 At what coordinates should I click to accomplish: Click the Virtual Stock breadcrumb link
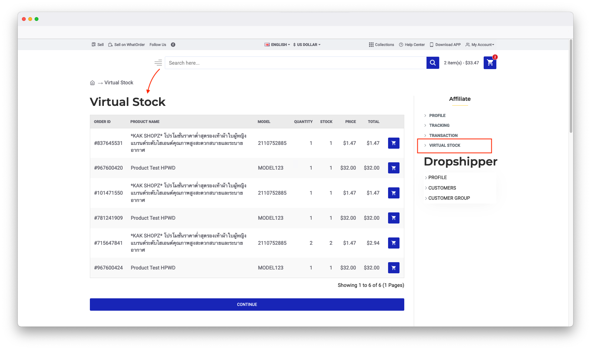click(x=119, y=82)
